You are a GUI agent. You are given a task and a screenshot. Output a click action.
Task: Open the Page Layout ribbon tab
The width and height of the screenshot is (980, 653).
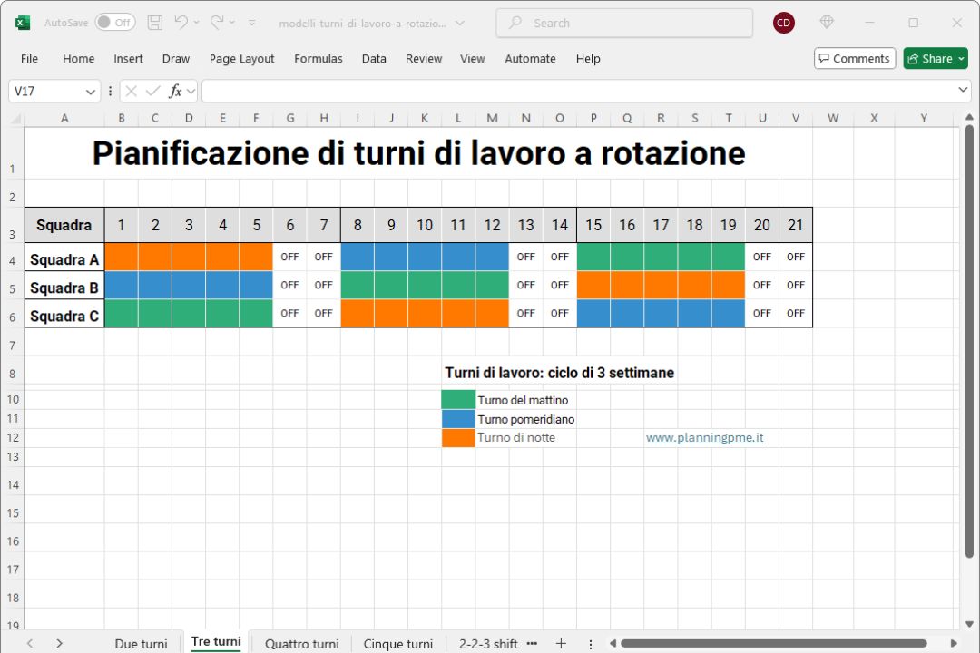coord(241,59)
